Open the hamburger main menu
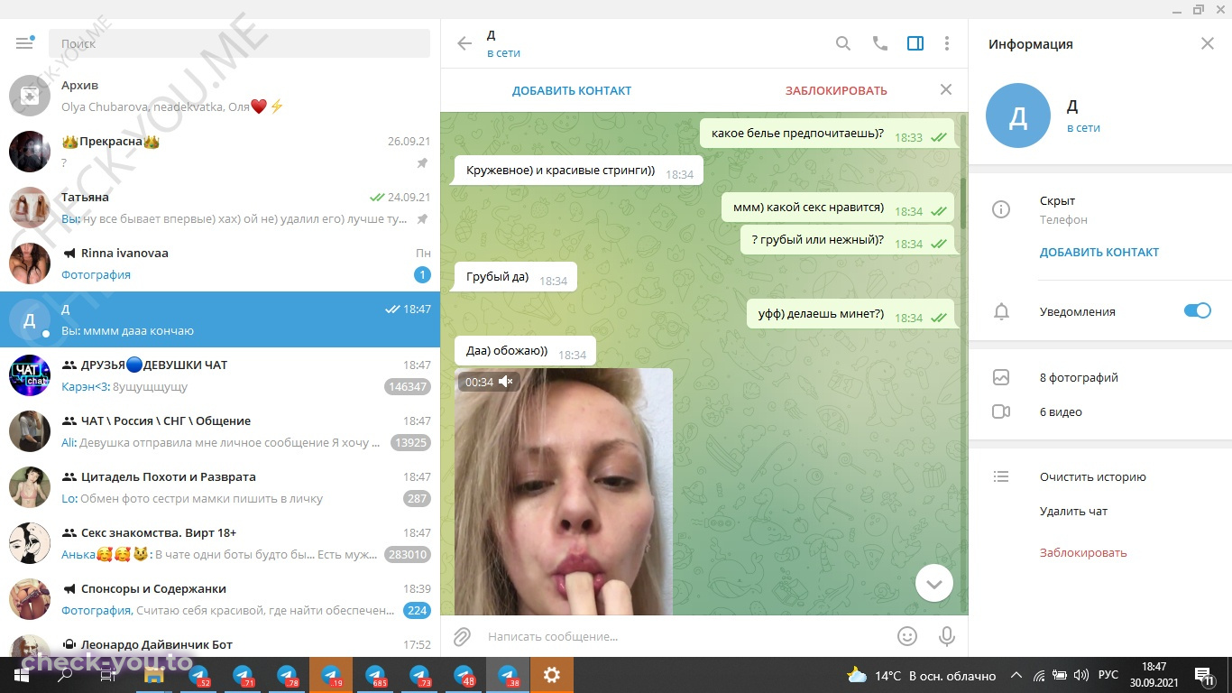The width and height of the screenshot is (1232, 693). coord(24,43)
